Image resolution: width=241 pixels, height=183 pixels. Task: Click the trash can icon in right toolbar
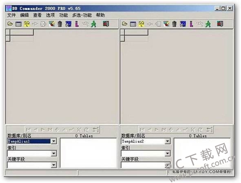tap(174, 24)
